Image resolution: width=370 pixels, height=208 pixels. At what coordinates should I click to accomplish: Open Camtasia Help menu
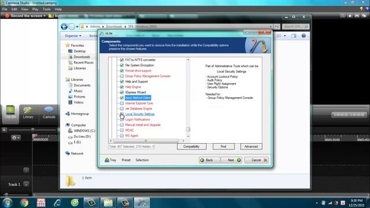[x=58, y=9]
